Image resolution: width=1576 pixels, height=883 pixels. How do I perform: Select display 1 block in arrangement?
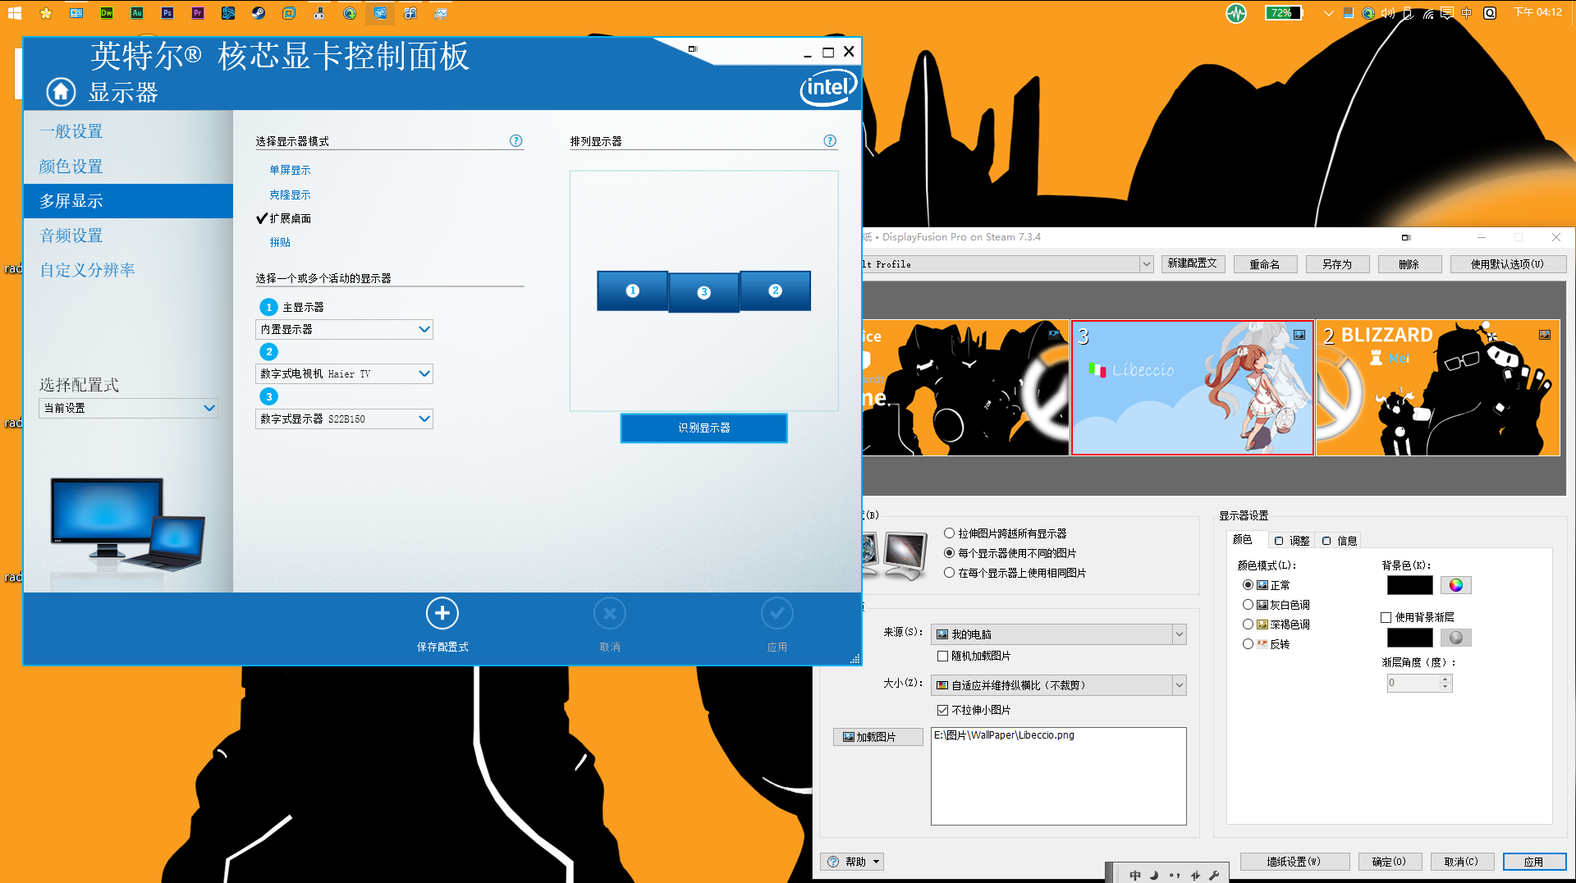[x=632, y=291]
